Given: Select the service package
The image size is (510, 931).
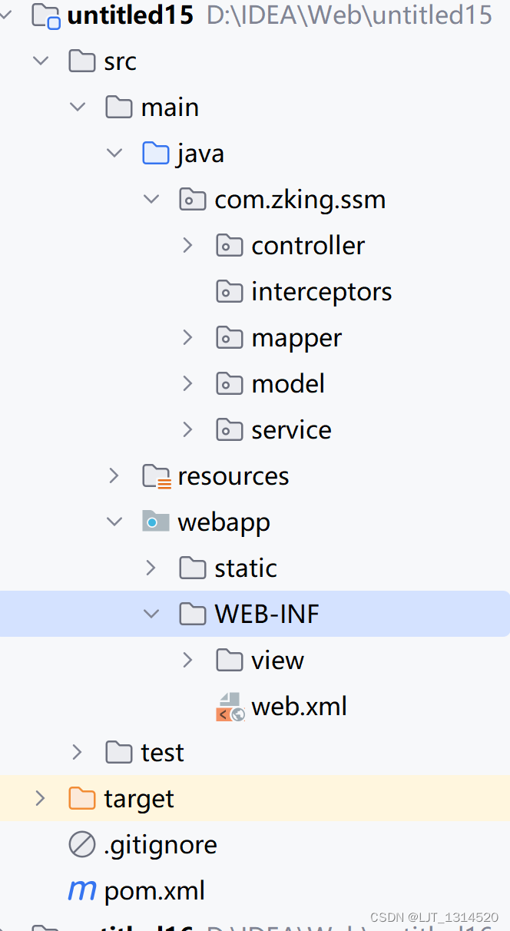Looking at the screenshot, I should (291, 429).
